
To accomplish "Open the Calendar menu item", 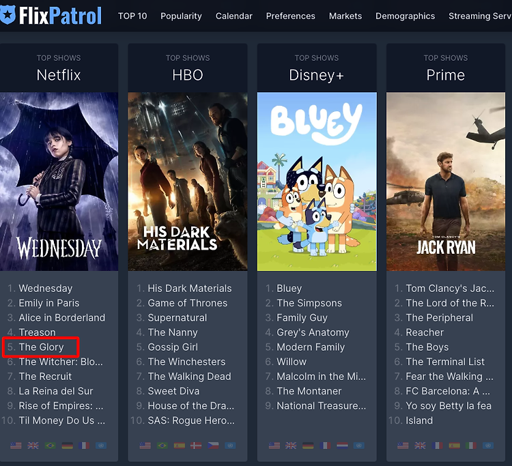I will tap(233, 16).
